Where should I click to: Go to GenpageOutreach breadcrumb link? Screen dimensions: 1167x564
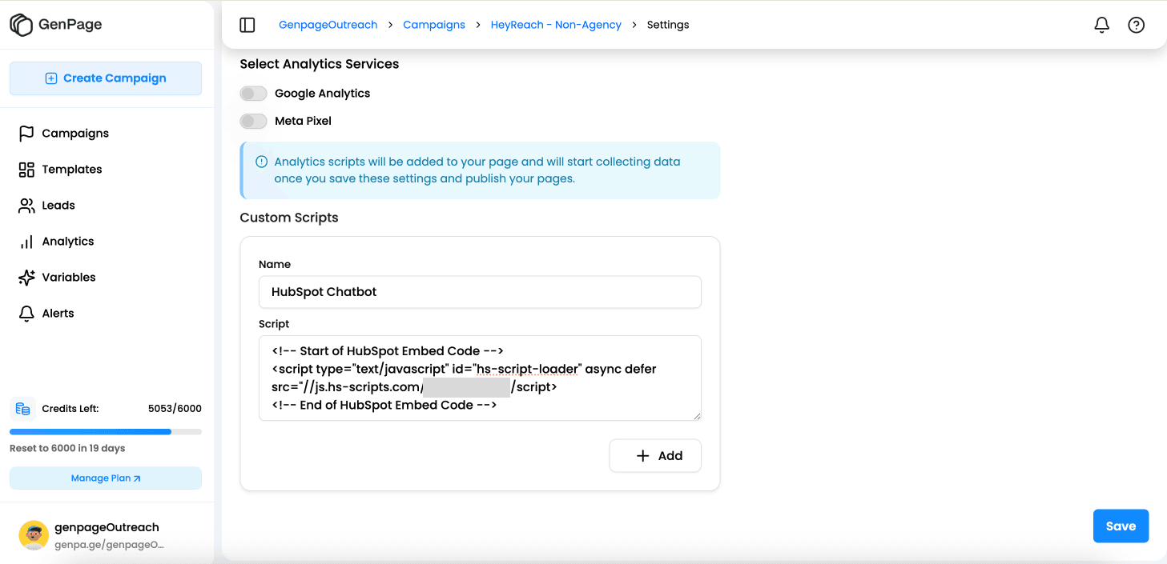(328, 25)
